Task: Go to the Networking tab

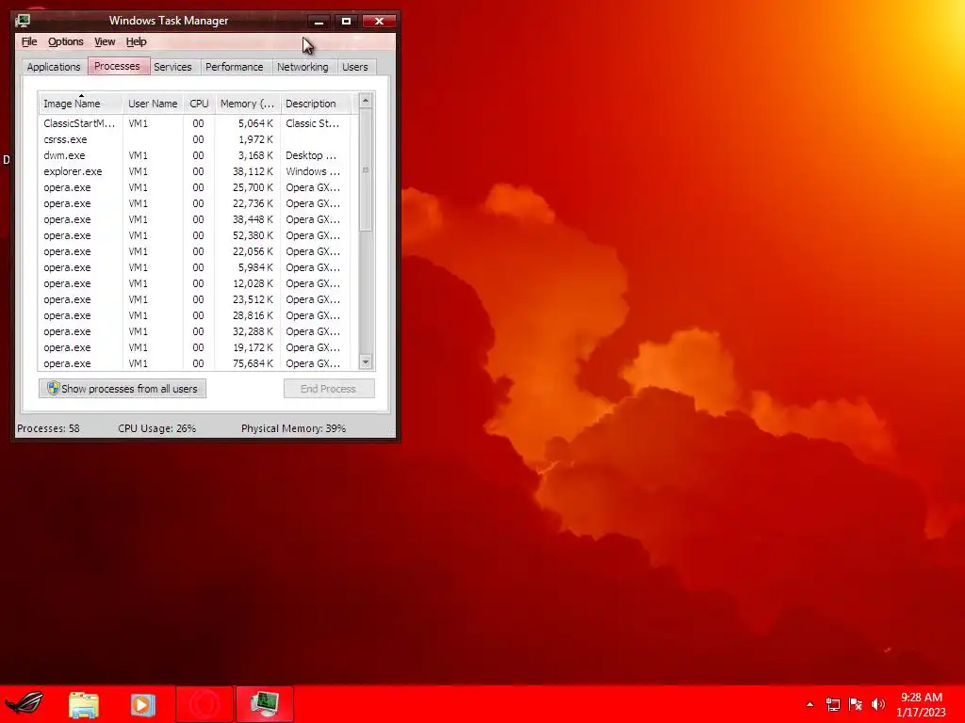Action: [303, 67]
